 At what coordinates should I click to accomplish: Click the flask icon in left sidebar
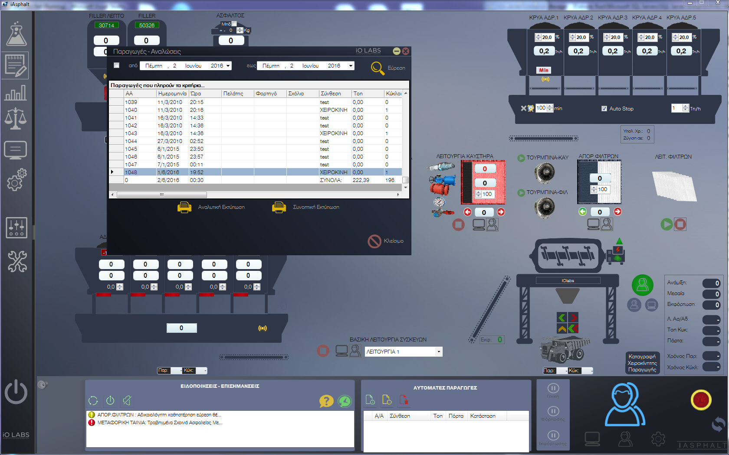tap(16, 34)
